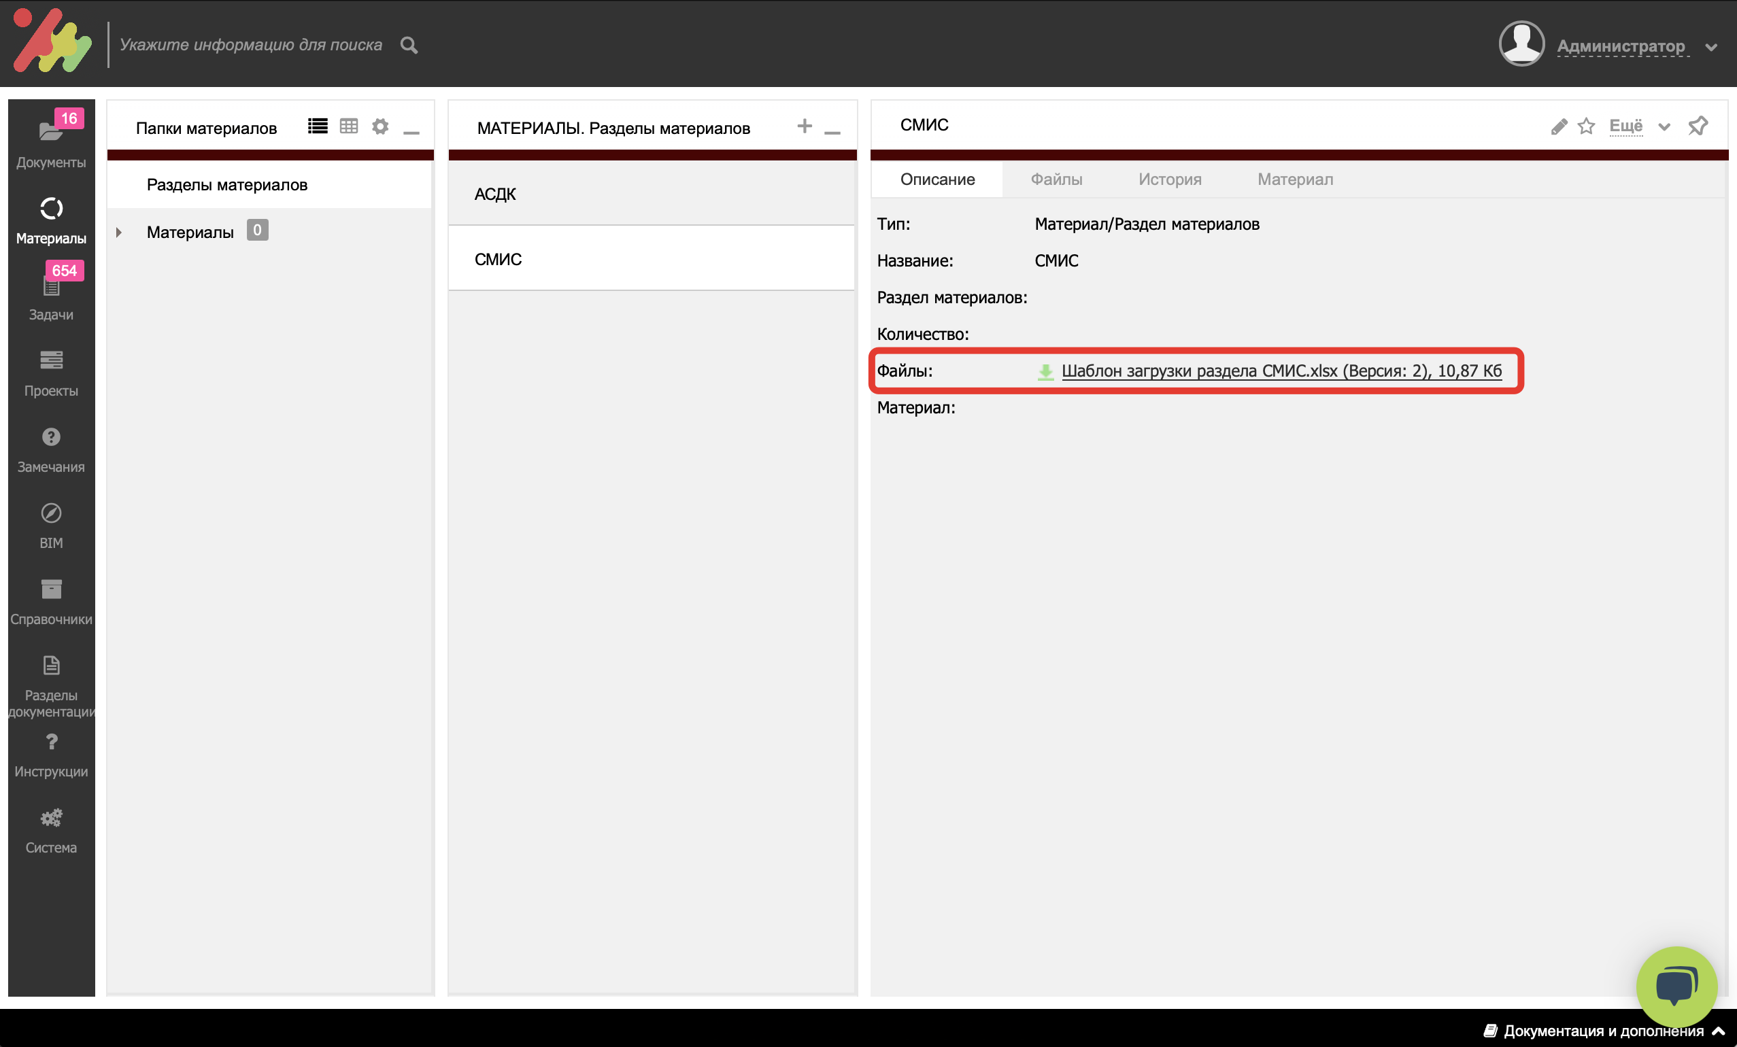
Task: Switch folders panel to list view
Action: tap(318, 126)
